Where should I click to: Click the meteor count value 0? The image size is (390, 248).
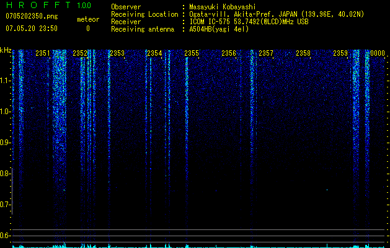88,29
